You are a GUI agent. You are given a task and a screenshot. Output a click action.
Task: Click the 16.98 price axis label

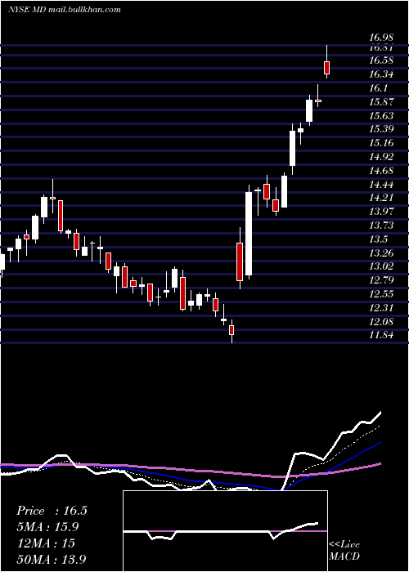(381, 38)
